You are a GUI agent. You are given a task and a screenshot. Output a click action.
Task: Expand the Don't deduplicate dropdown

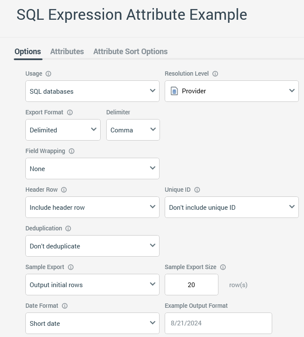coord(92,246)
